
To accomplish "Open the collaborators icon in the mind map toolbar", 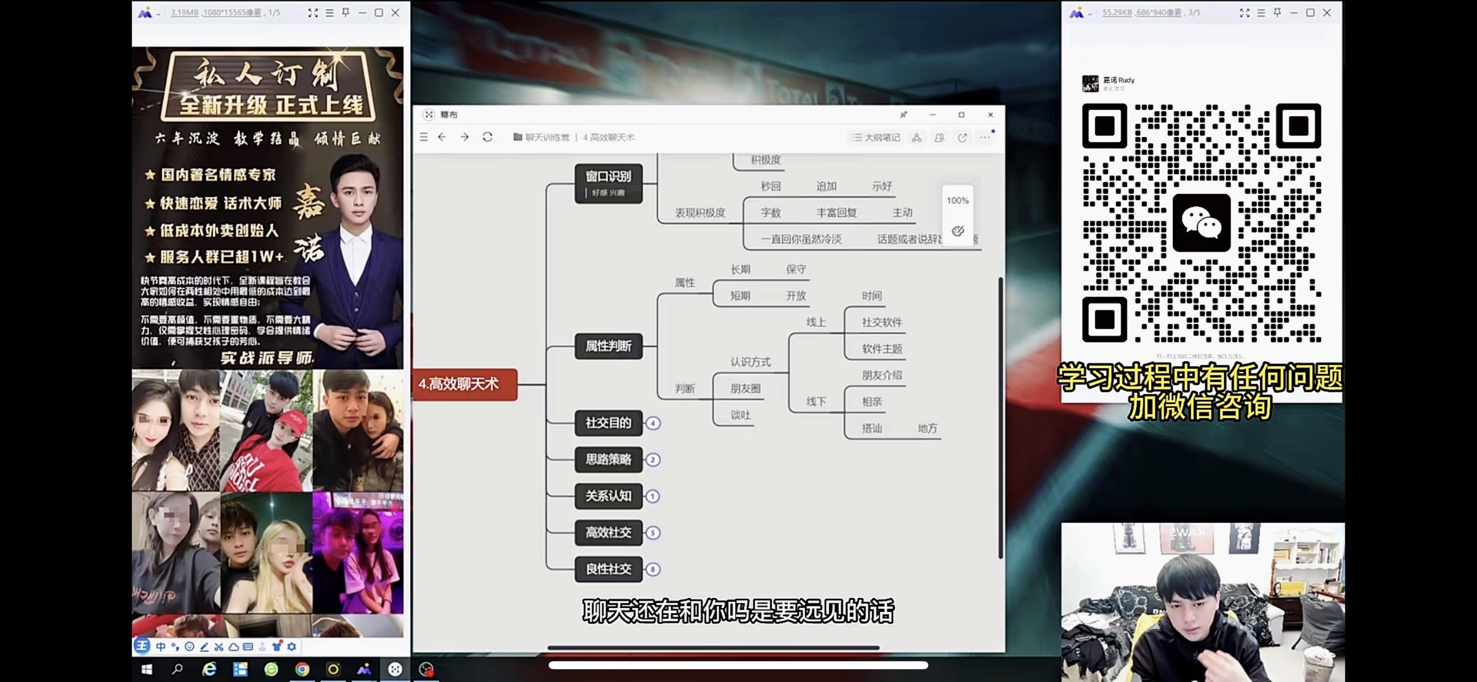I will [939, 138].
